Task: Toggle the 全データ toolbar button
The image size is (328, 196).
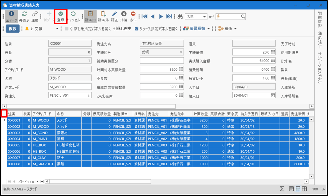Action: coord(11,14)
